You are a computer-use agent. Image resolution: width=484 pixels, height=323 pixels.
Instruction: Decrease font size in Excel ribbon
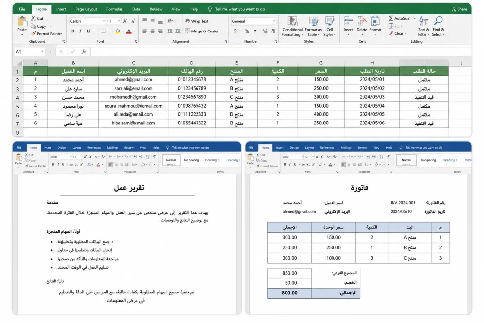click(133, 21)
